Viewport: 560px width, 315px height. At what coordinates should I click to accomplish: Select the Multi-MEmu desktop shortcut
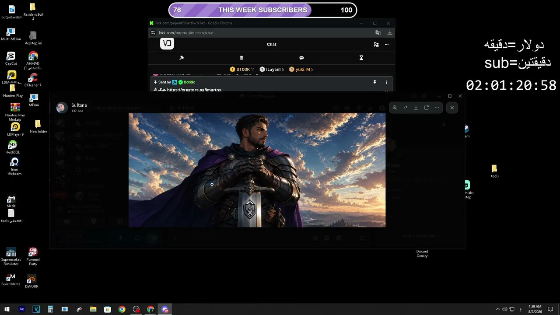(11, 35)
